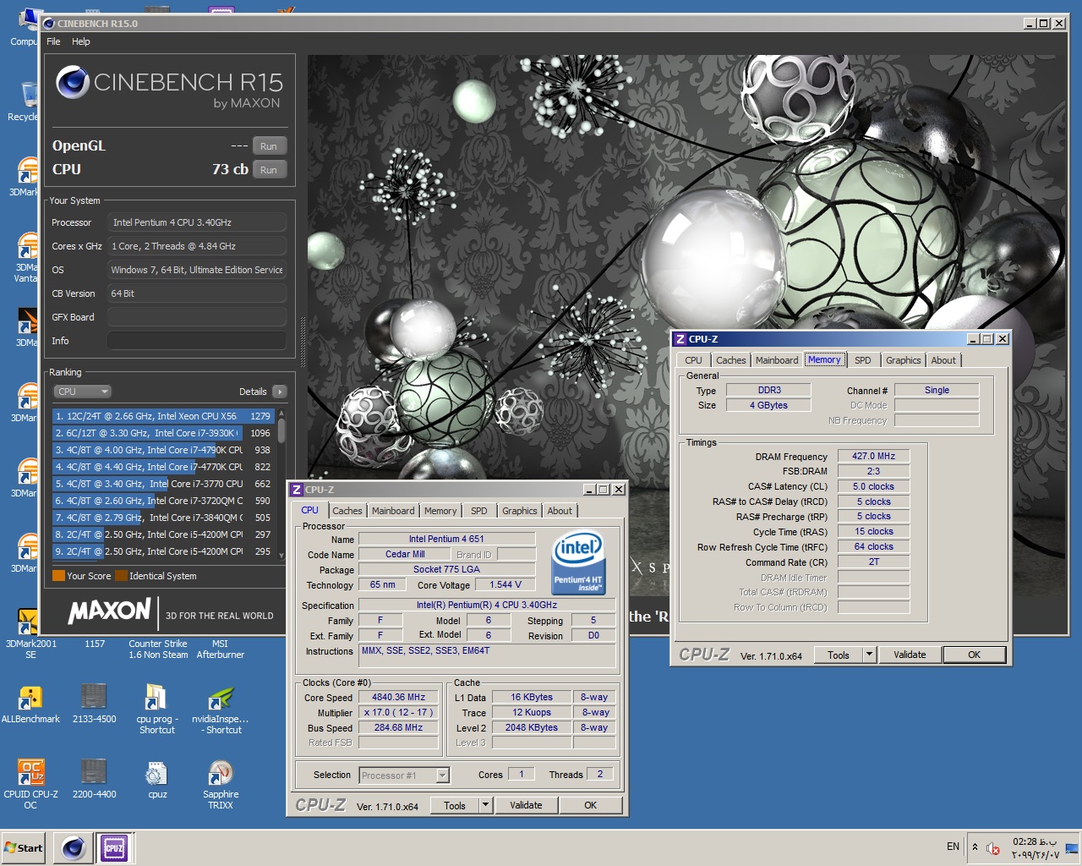Switch to Mainboard tab in front CPU-Z
Viewport: 1082px width, 866px height.
click(393, 511)
